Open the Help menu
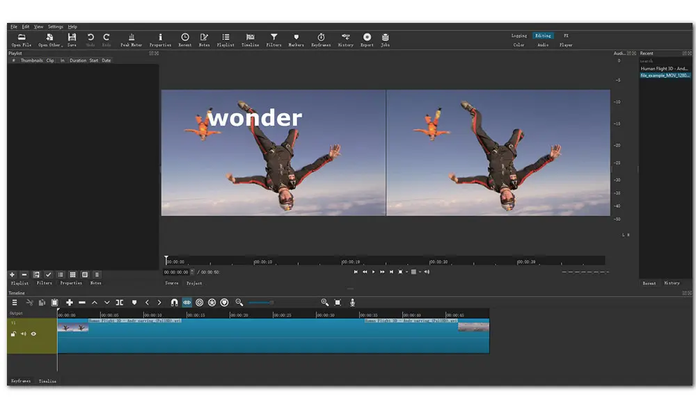 click(x=72, y=26)
